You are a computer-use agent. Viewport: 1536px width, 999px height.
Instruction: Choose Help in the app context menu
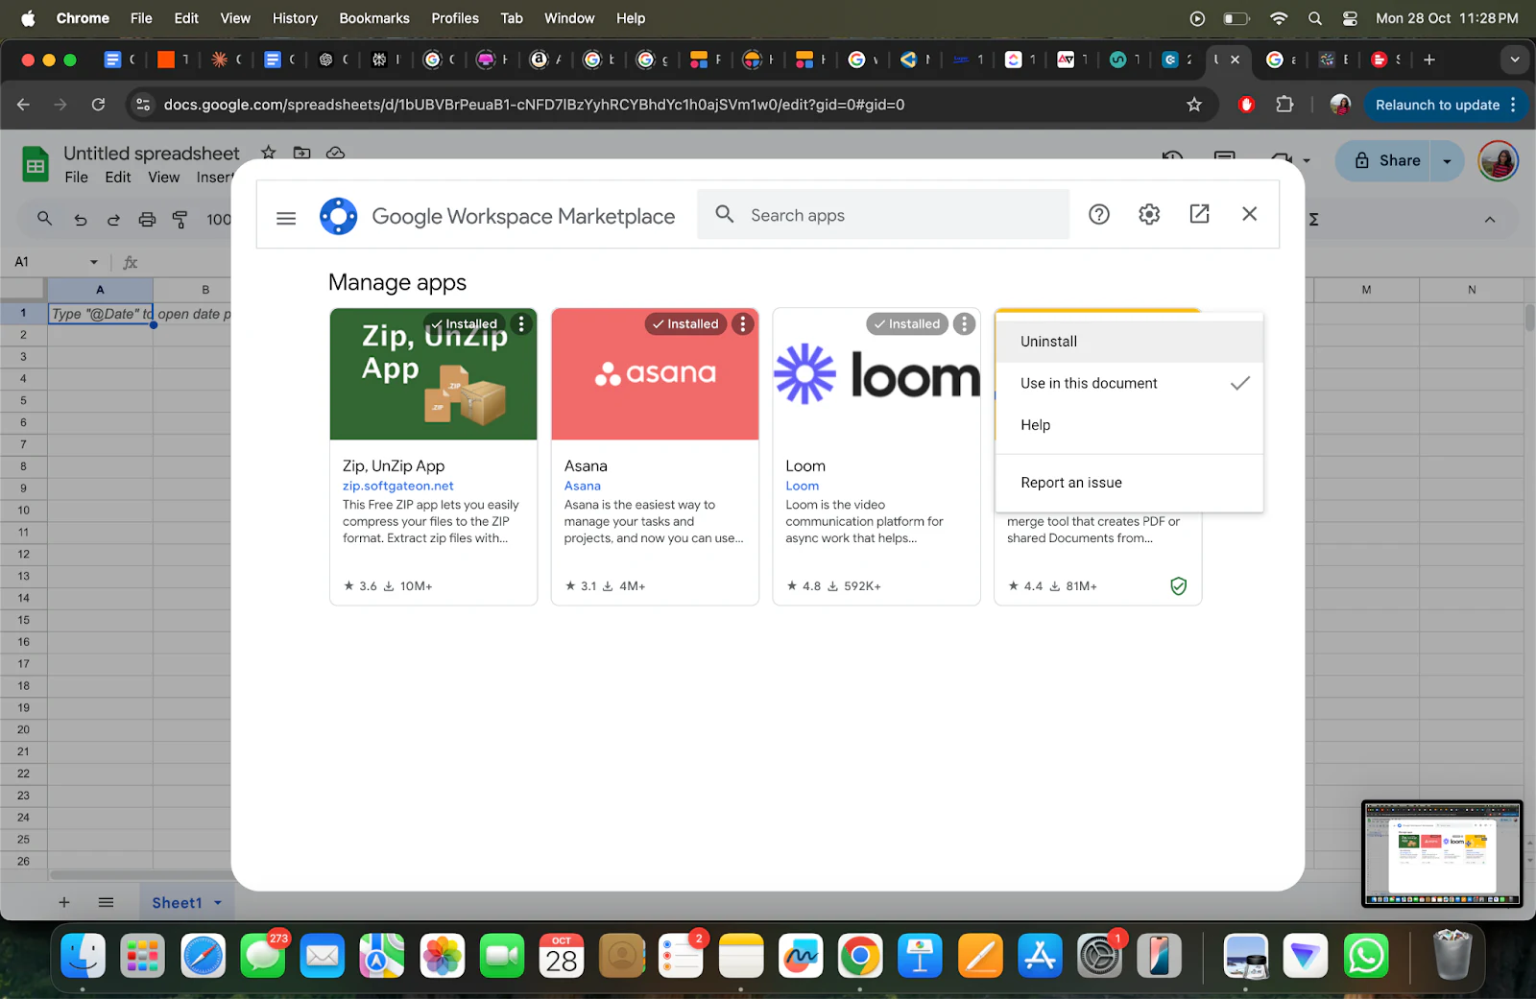click(1129, 425)
